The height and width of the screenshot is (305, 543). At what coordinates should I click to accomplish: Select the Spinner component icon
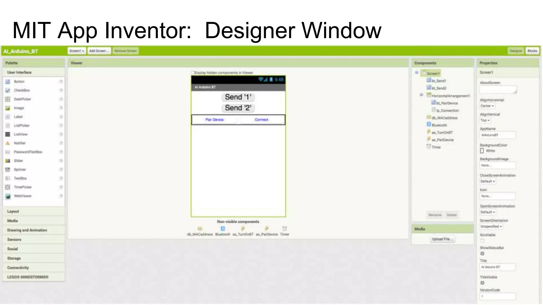coord(8,169)
